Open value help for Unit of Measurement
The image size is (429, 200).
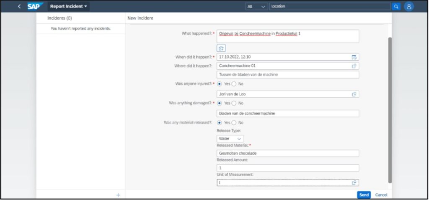[x=354, y=182]
